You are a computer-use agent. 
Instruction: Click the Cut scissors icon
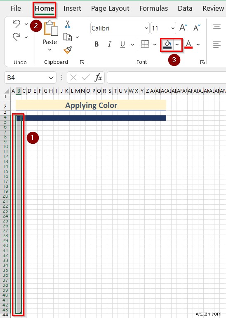point(68,24)
